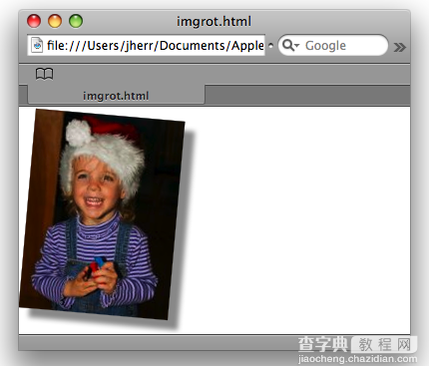Viewport: 429px width, 366px height.
Task: Show more toolbar items via double chevron
Action: click(399, 47)
